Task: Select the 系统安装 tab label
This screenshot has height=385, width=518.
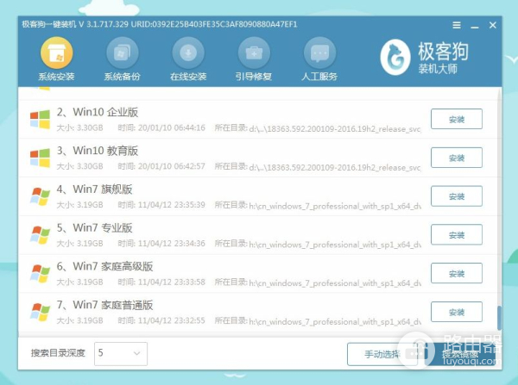Action: coord(56,77)
